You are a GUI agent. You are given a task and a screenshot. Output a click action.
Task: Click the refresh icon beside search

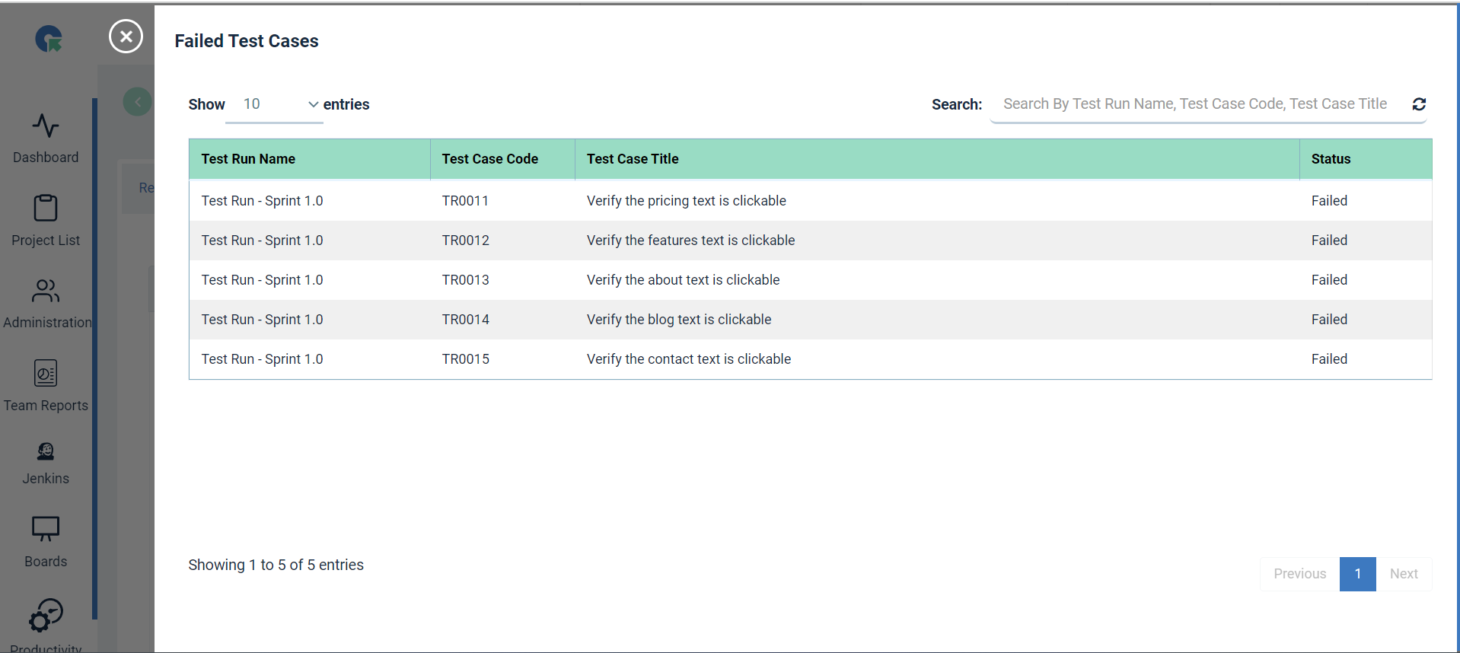[1419, 104]
